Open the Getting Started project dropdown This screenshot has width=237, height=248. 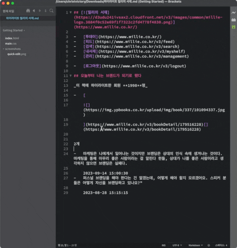pos(14,30)
